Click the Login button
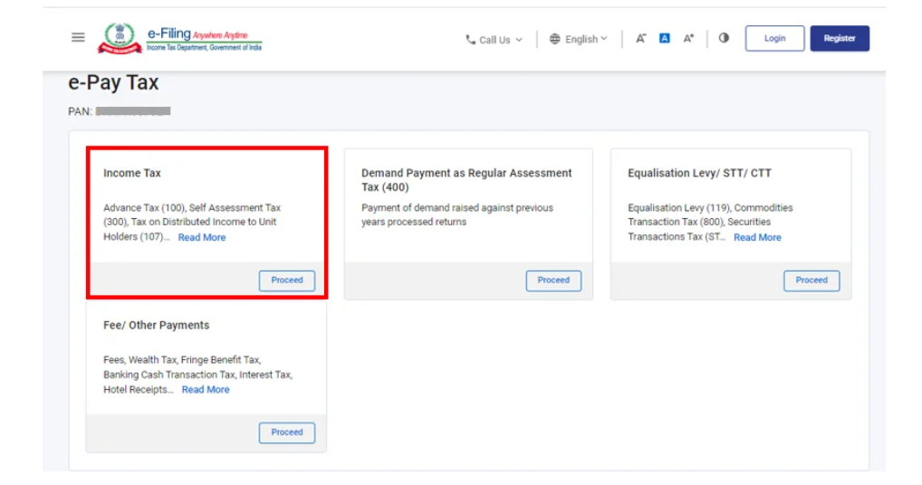This screenshot has height=485, width=922. (x=775, y=38)
